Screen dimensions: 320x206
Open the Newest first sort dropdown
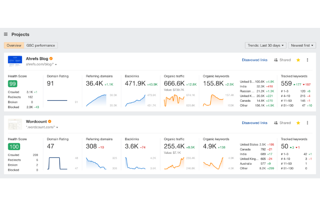click(x=302, y=45)
